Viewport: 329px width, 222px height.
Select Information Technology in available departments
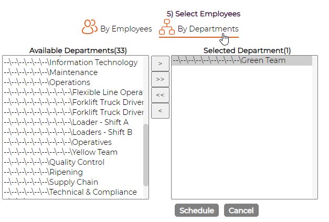click(x=73, y=62)
